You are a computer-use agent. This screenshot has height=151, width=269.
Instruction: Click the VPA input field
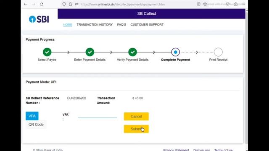(x=98, y=116)
